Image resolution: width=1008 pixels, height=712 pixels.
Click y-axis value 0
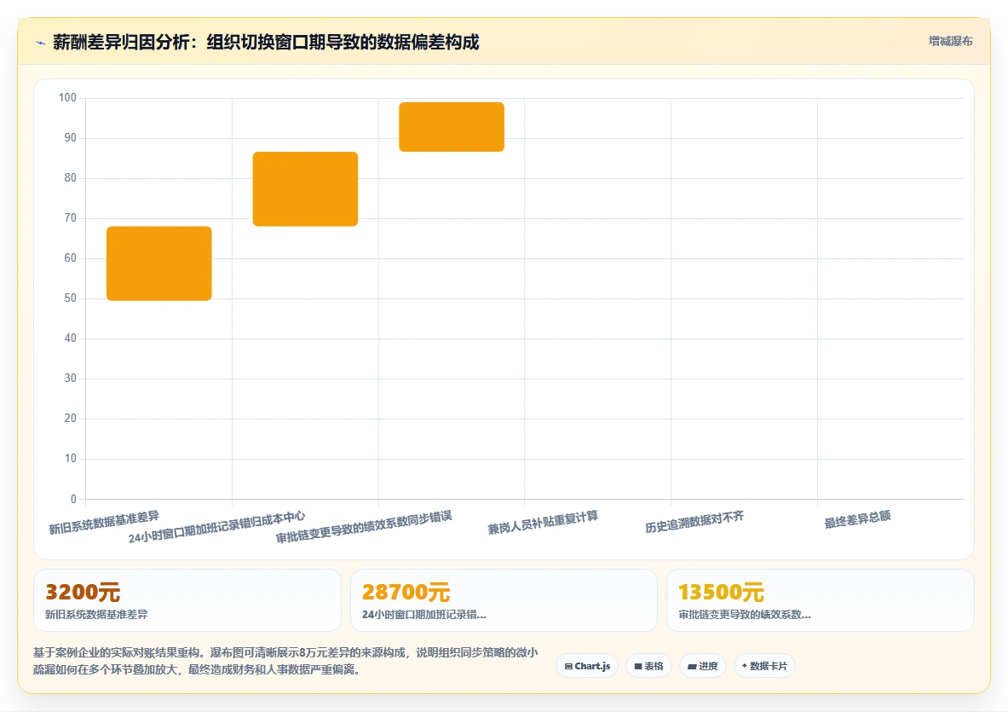point(73,499)
